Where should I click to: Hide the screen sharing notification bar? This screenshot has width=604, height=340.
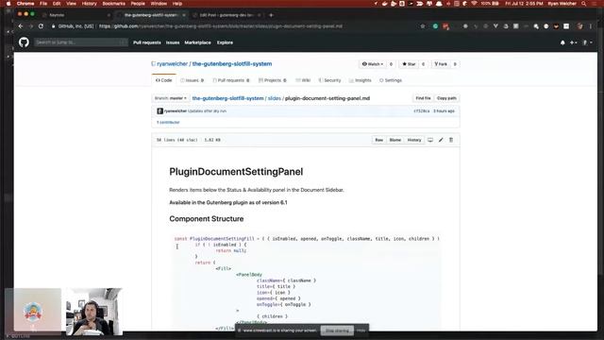coord(361,331)
